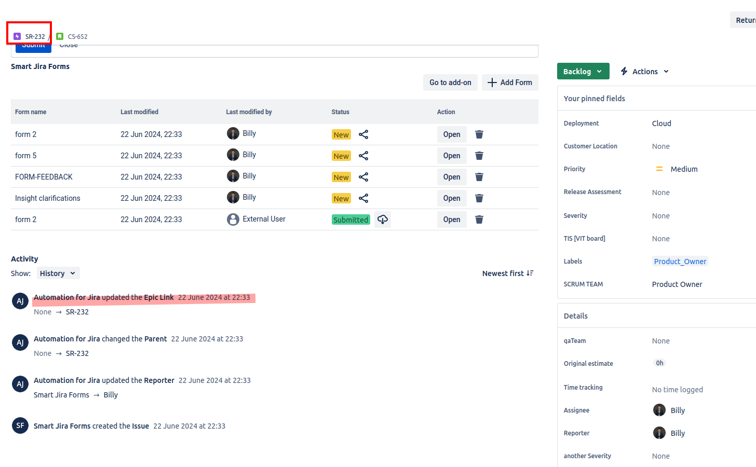Click trash icon for submitted form 2
756x467 pixels.
point(479,219)
